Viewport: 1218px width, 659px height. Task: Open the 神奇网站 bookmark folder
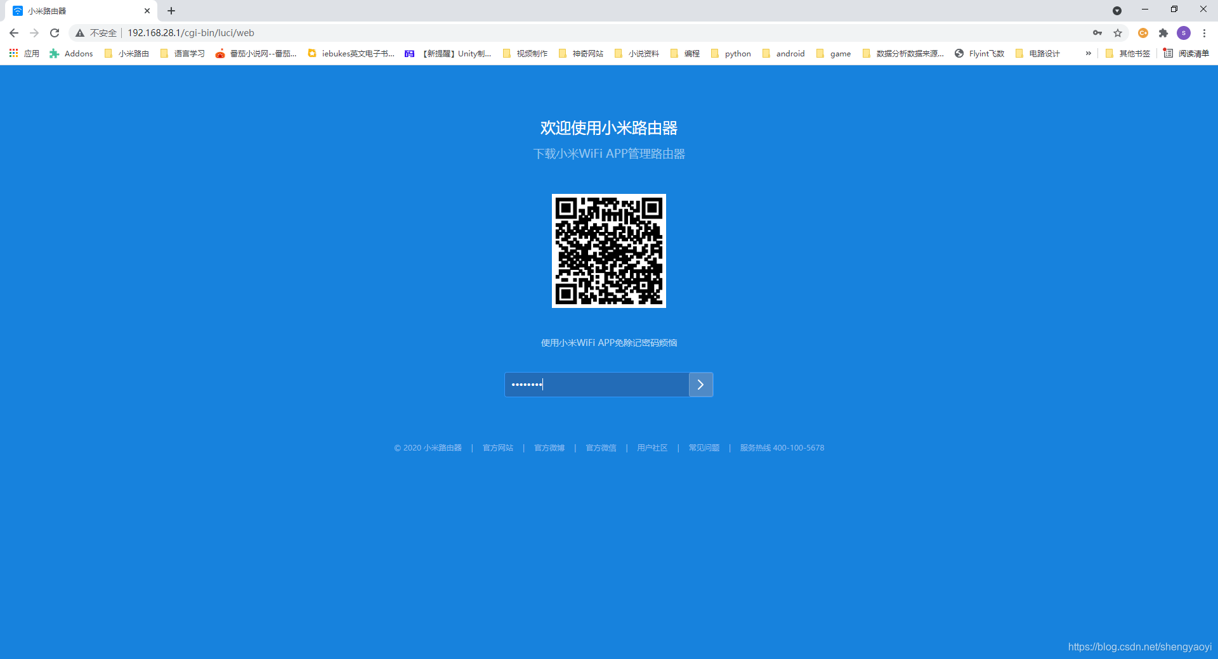tap(581, 53)
